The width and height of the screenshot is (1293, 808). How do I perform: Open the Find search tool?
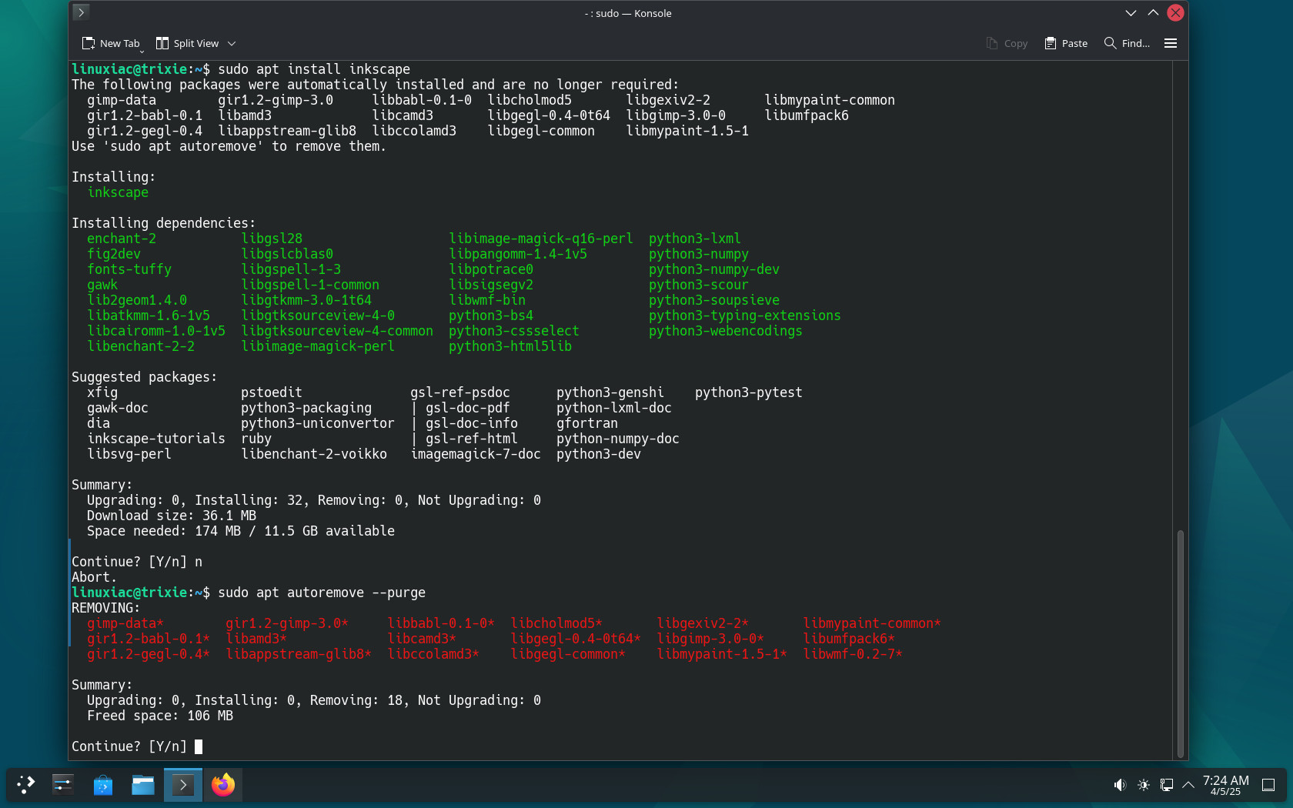1127,43
